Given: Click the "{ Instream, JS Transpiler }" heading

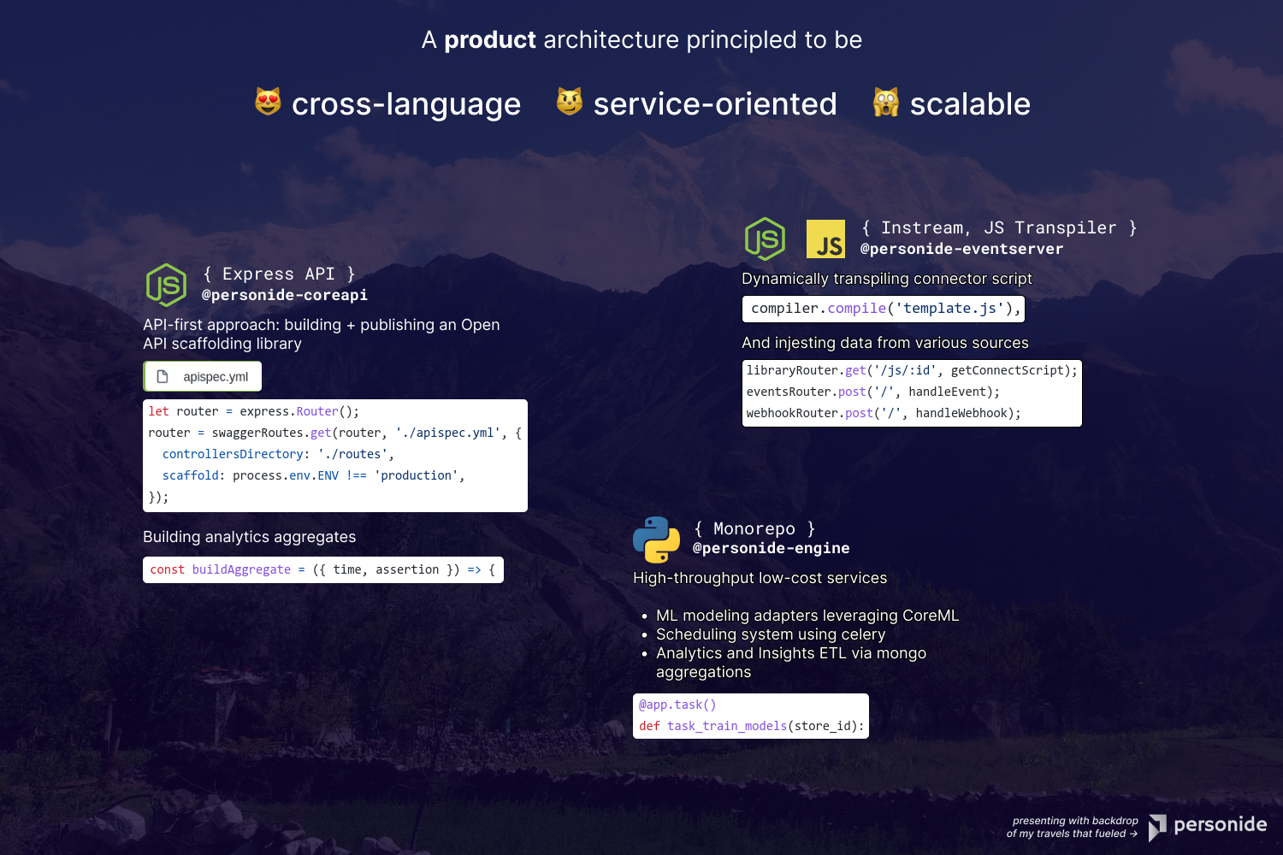Looking at the screenshot, I should tap(999, 227).
